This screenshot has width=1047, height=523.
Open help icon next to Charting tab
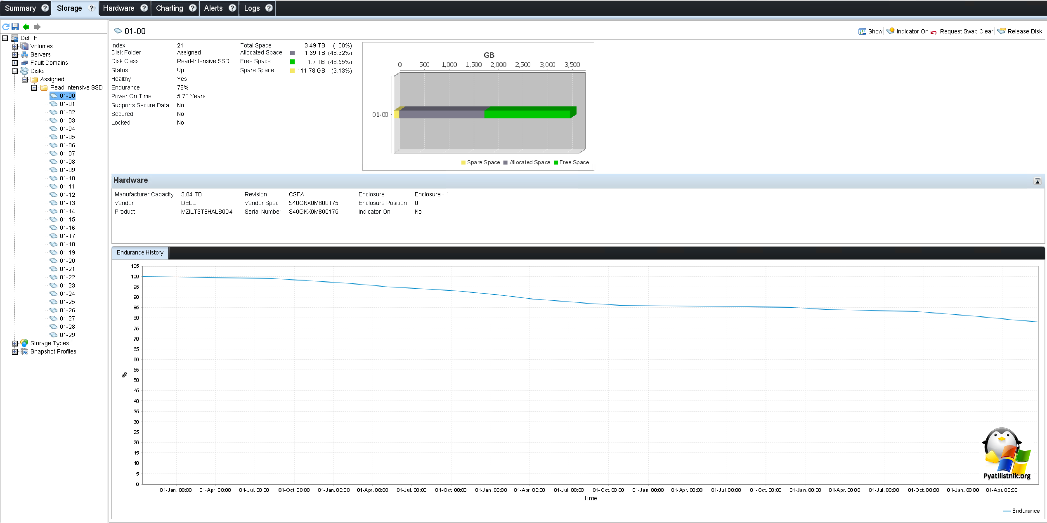(x=193, y=8)
